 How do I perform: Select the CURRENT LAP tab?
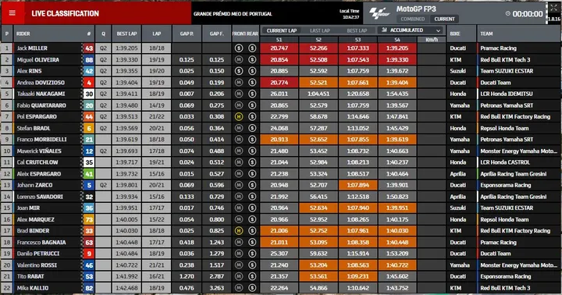pos(281,30)
